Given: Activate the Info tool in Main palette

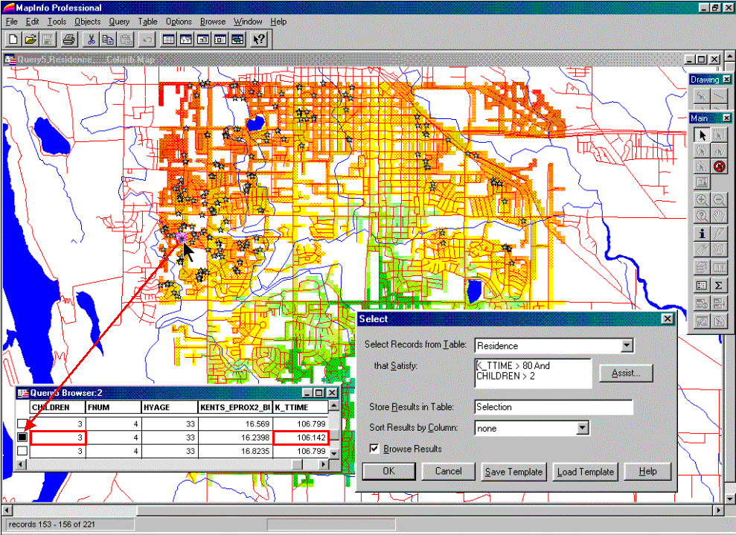Looking at the screenshot, I should (701, 234).
